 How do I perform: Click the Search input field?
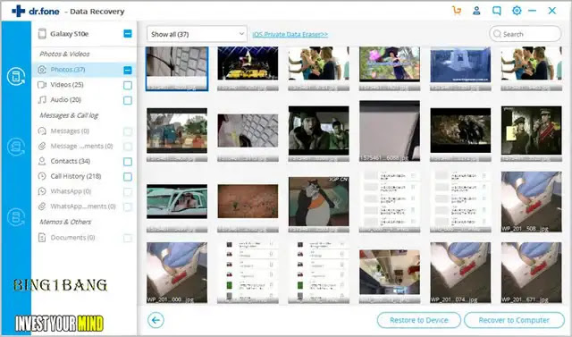(525, 34)
